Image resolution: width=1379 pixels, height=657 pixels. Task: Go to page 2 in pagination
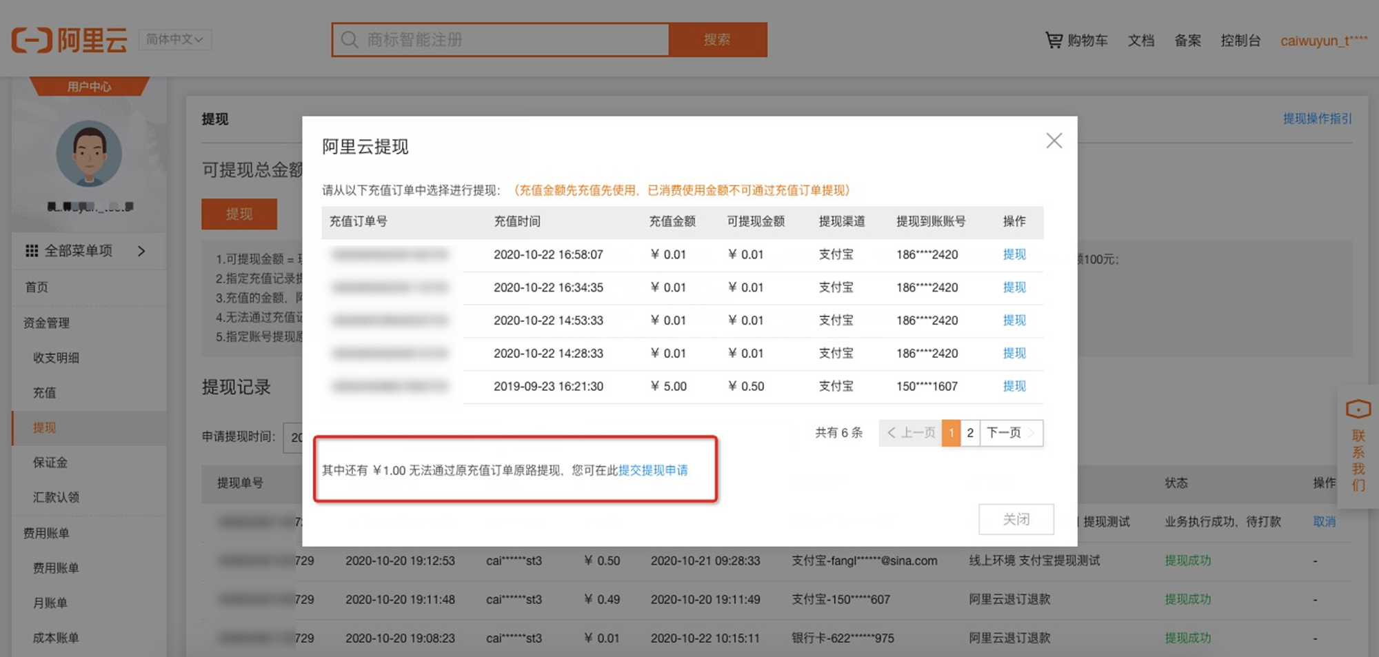(x=970, y=433)
